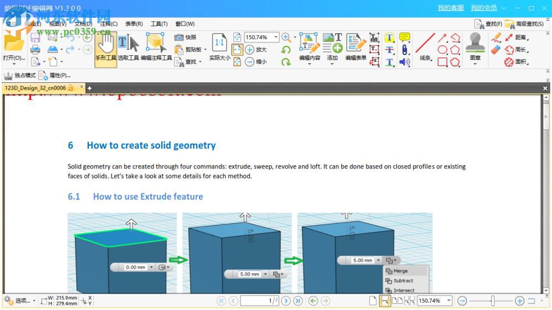This screenshot has height=310, width=552.
Task: Toggle exclusive mode (独占模式)
Action: point(19,75)
